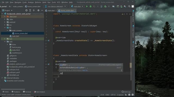The image size is (174, 97).
Task: Select README.md file
Action: 14,75
